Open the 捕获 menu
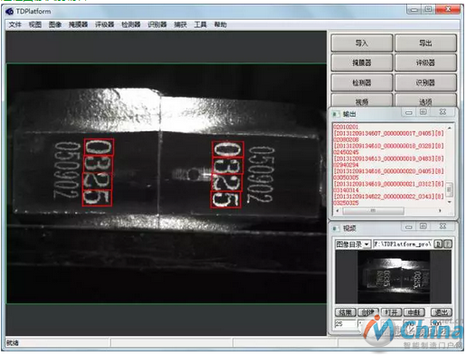This screenshot has height=355, width=466. pyautogui.click(x=180, y=24)
